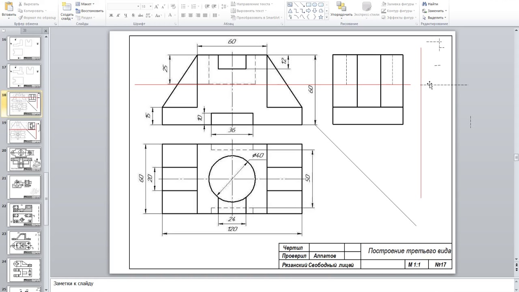The width and height of the screenshot is (519, 292).
Task: Select the Down Arrow block shape
Action: (x=315, y=11)
